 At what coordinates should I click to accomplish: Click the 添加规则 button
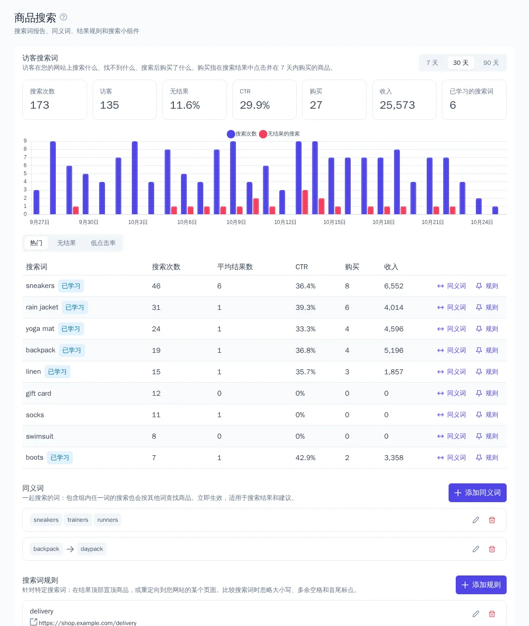tap(481, 585)
